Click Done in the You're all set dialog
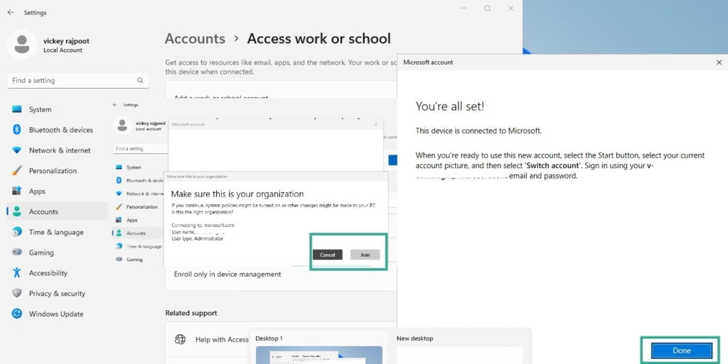Viewport: 728px width, 364px height. click(681, 351)
